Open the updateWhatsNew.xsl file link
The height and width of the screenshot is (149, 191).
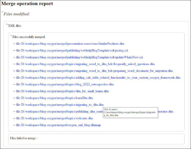[x=79, y=57]
